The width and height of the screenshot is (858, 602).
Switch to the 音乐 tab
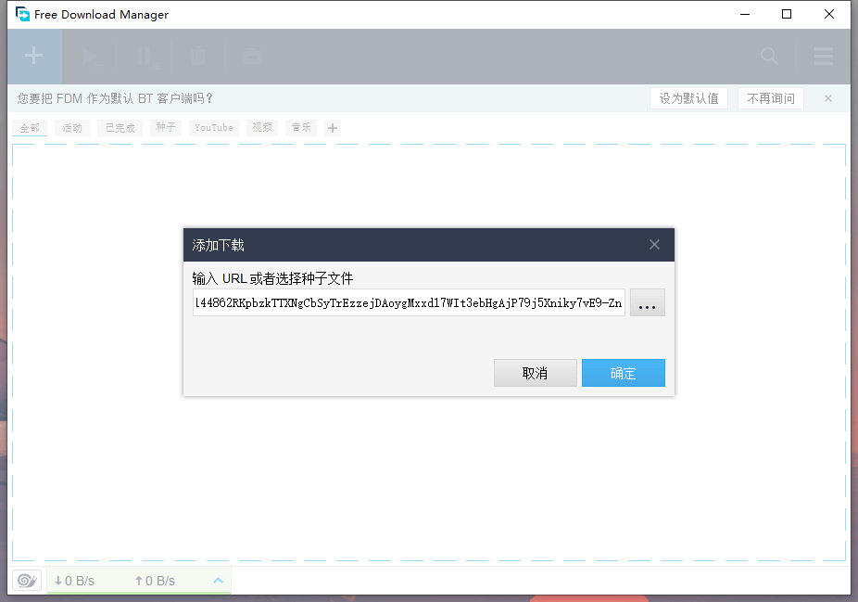click(301, 128)
